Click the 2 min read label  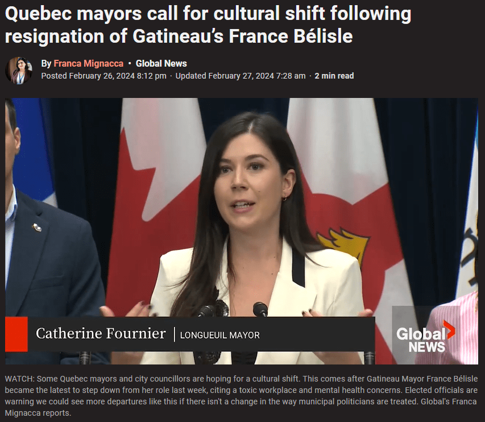click(334, 76)
